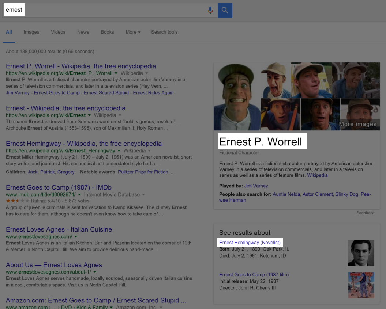Open the Books tab
Screen dimensions: 386x309
(x=107, y=32)
